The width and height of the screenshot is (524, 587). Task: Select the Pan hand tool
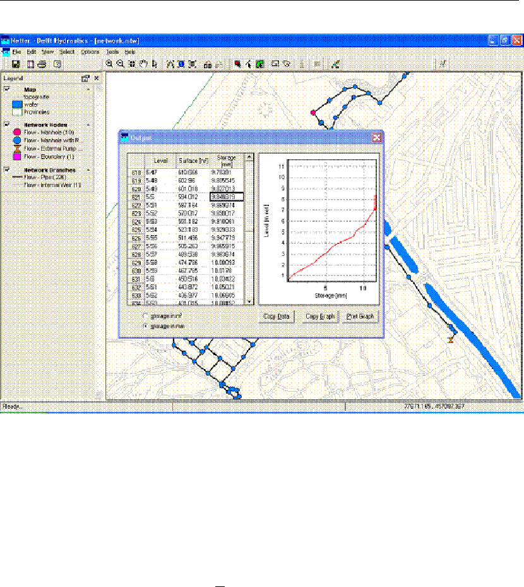[x=143, y=64]
